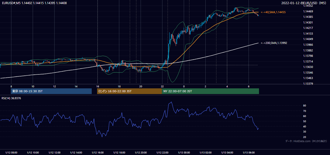
Task: Click RSI axis level 60
Action: point(305,116)
